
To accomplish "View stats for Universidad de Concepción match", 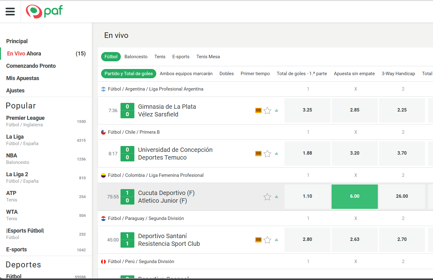I will [x=276, y=154].
